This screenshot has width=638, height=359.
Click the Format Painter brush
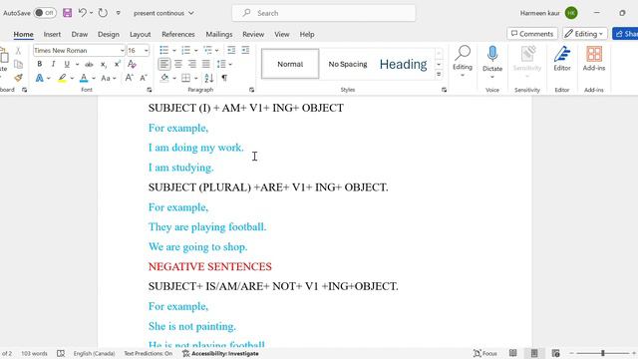click(x=18, y=78)
